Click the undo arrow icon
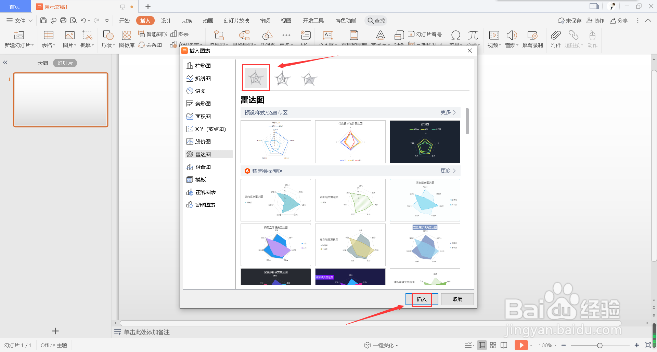The height and width of the screenshot is (352, 657). coord(83,21)
